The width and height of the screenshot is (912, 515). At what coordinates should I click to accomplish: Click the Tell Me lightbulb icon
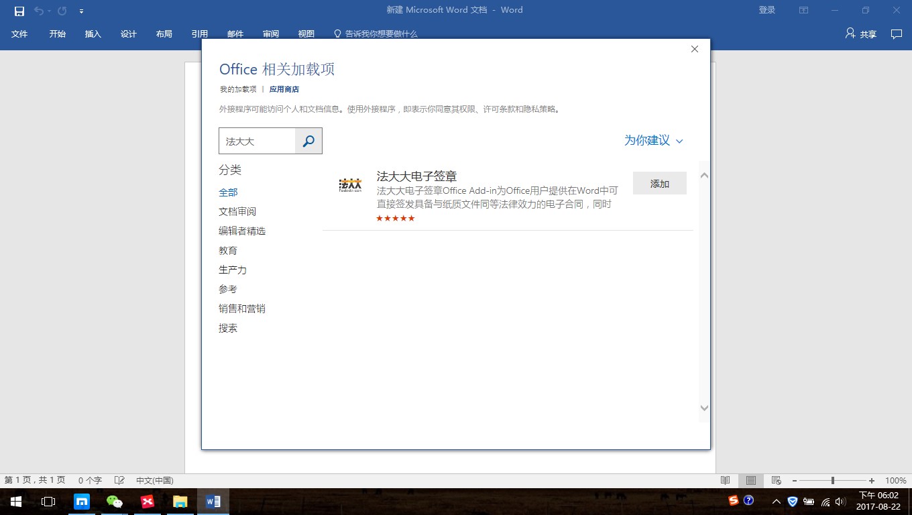[338, 34]
